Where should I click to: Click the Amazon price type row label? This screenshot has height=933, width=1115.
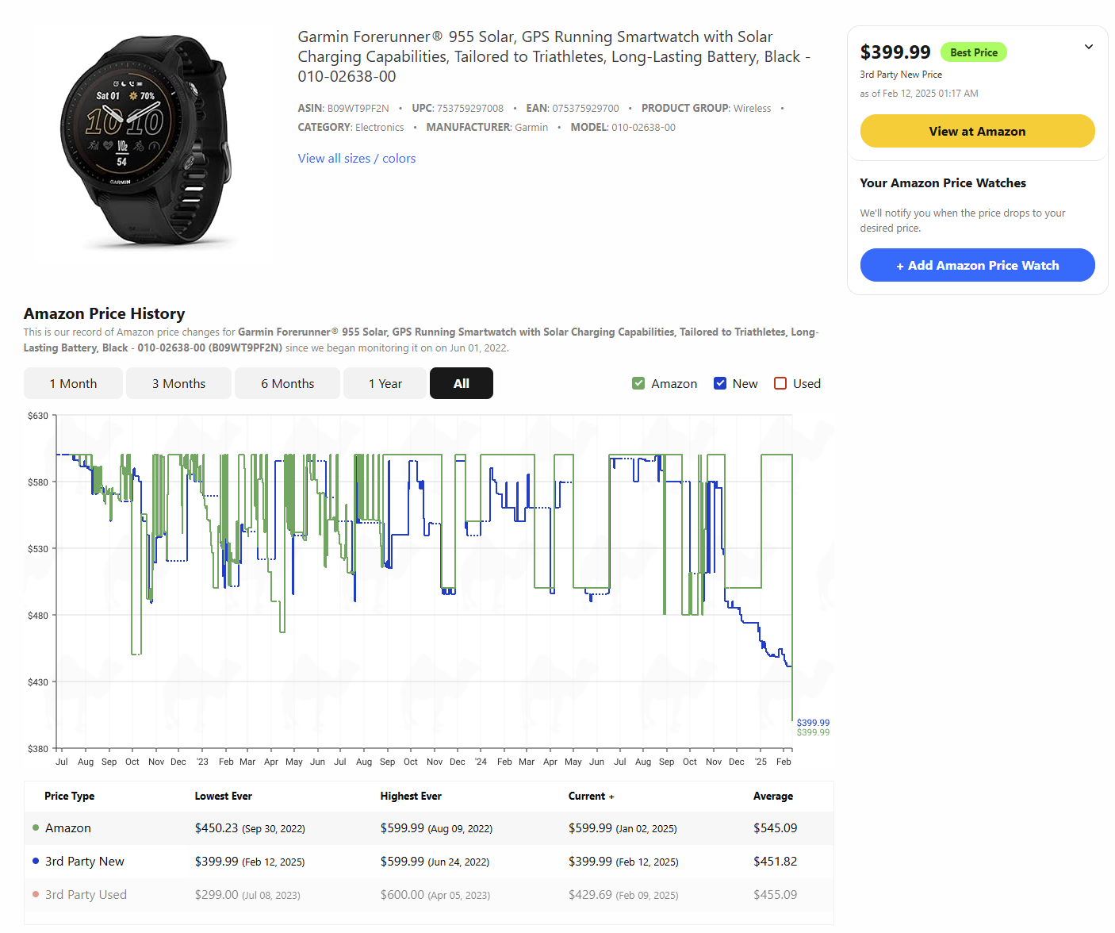click(x=68, y=827)
